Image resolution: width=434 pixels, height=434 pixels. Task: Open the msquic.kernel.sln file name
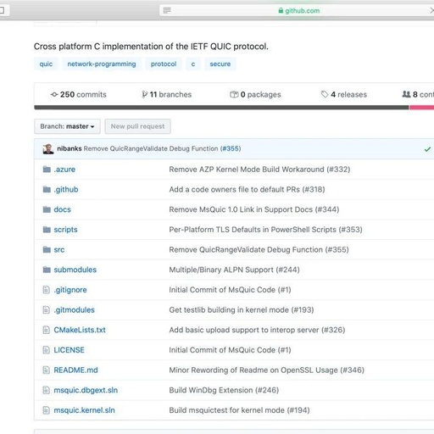pyautogui.click(x=85, y=410)
